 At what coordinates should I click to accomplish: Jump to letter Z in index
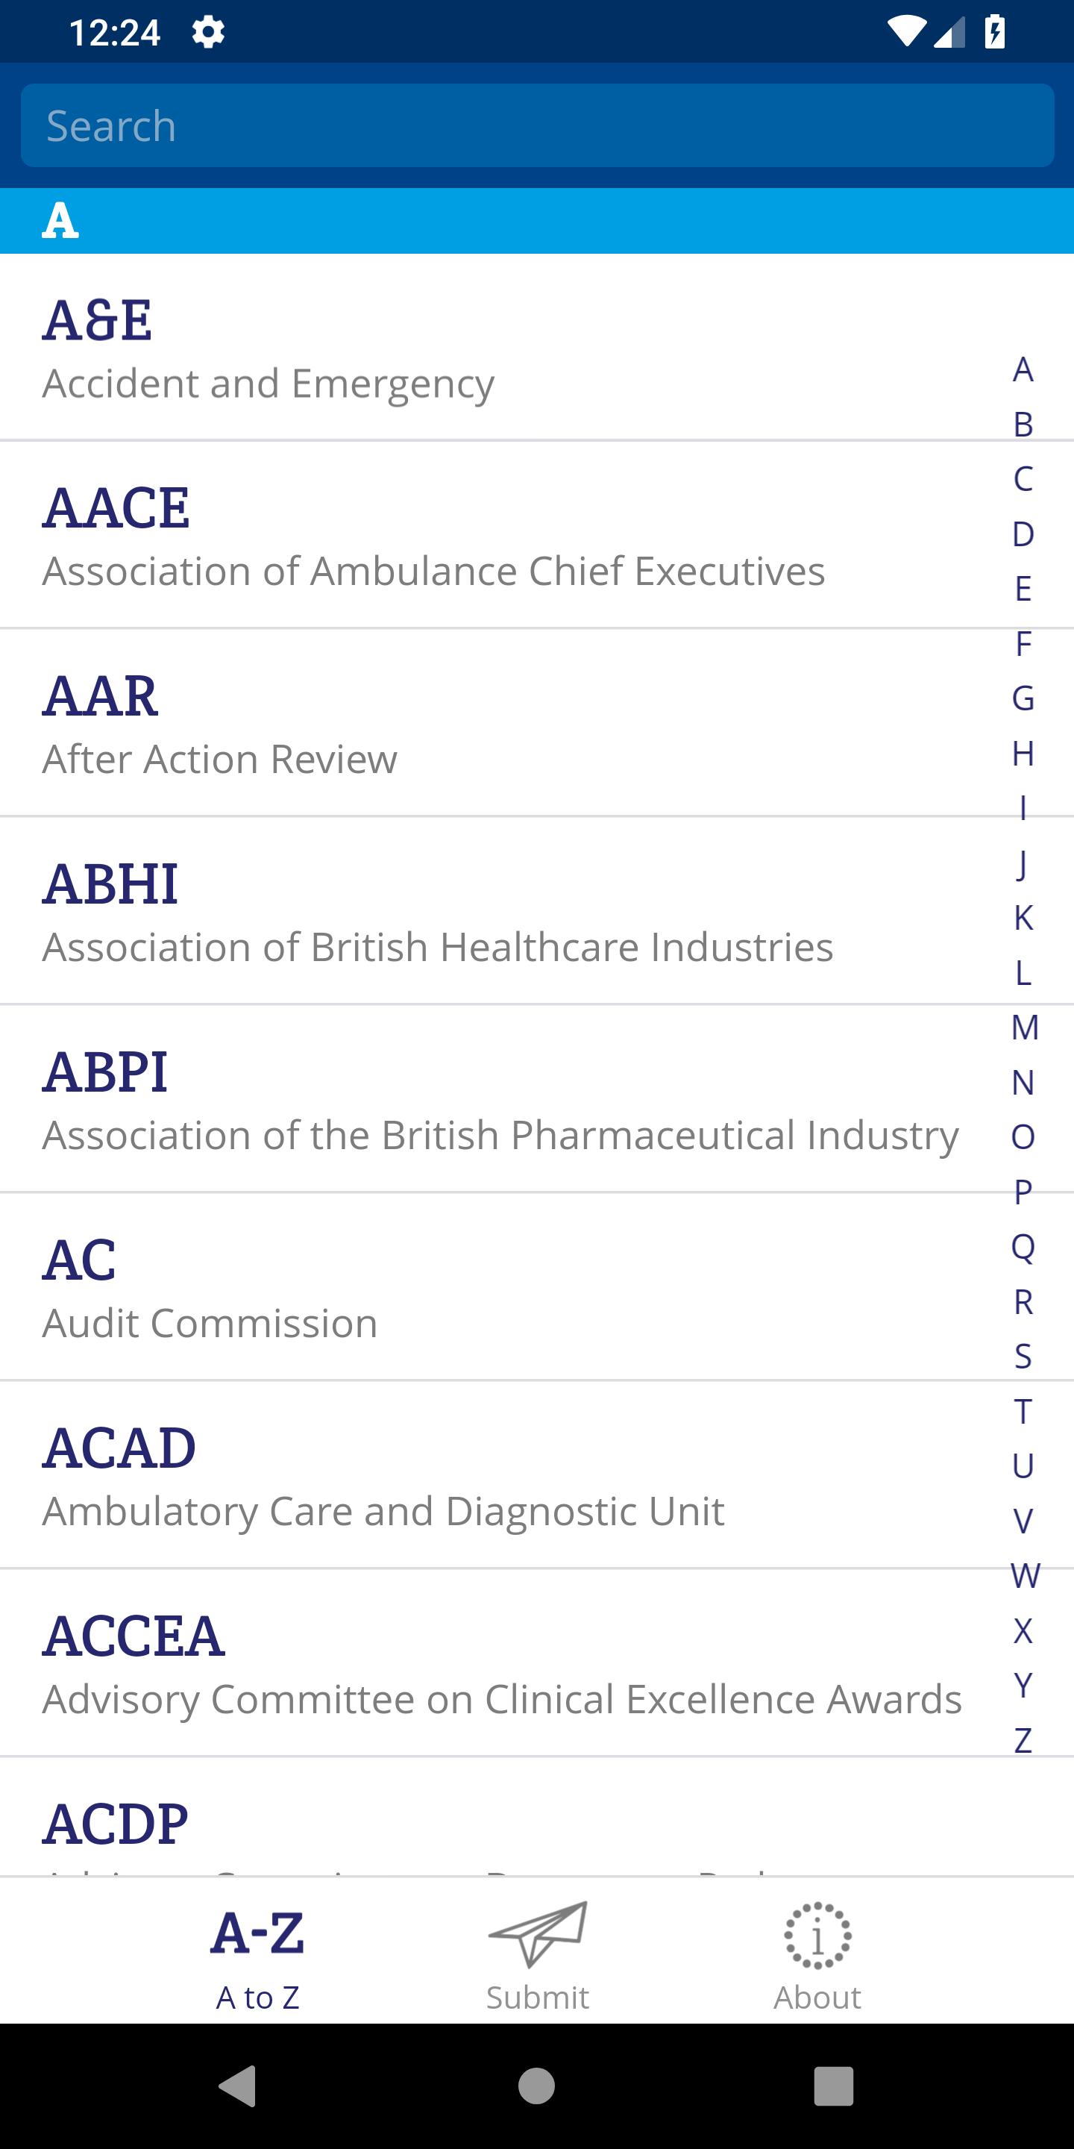[1023, 1740]
